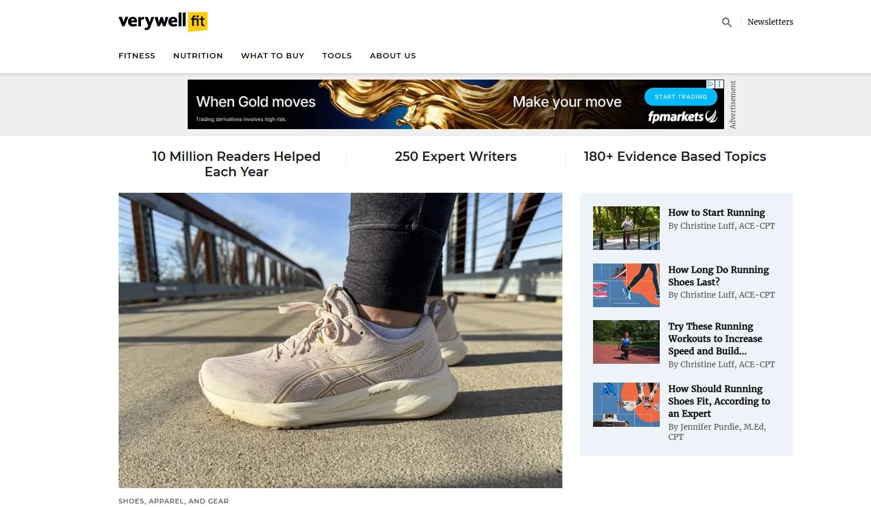
Task: Click the How Long Do Running Shoes Last thumbnail
Action: coord(626,285)
